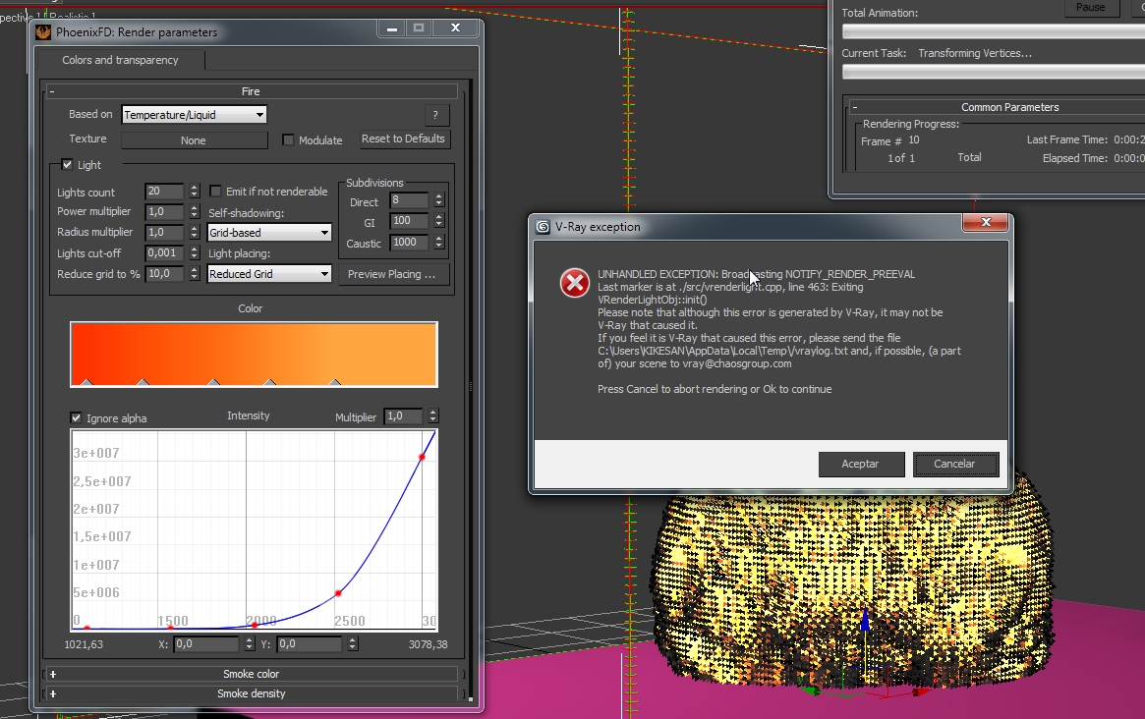Click the Pause button in render window
This screenshot has height=719, width=1145.
1090,7
